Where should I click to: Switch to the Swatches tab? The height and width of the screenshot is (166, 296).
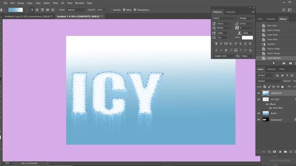tap(271, 19)
